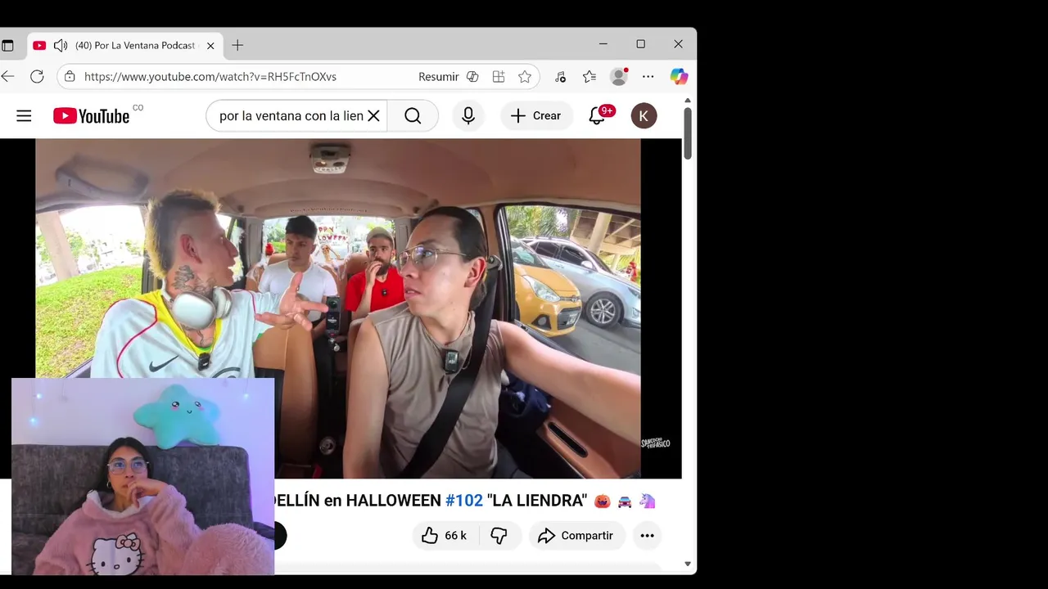
Task: Dislike the video with thumbs down
Action: point(499,536)
